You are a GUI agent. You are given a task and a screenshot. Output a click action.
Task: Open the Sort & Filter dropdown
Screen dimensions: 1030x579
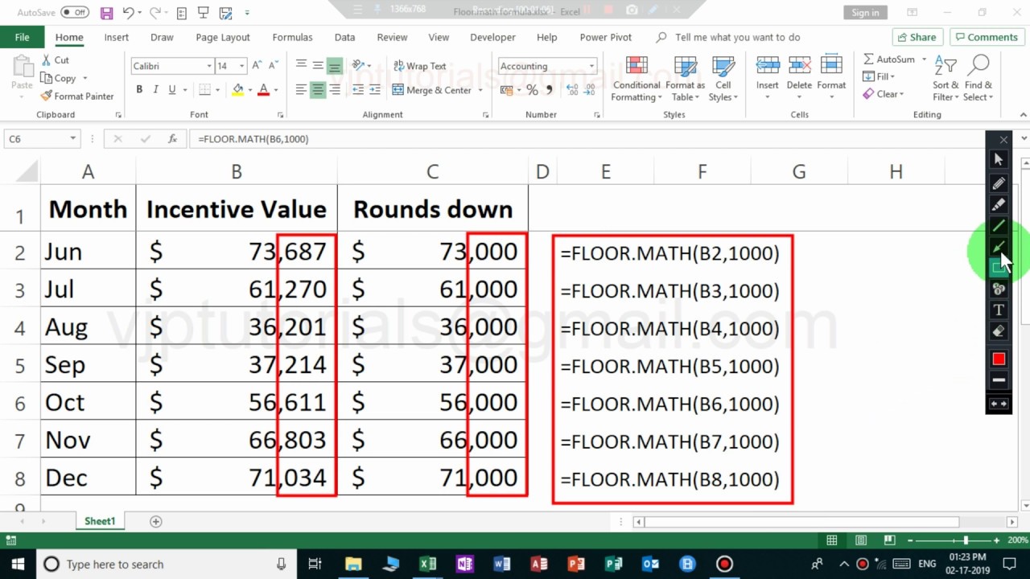click(x=946, y=79)
